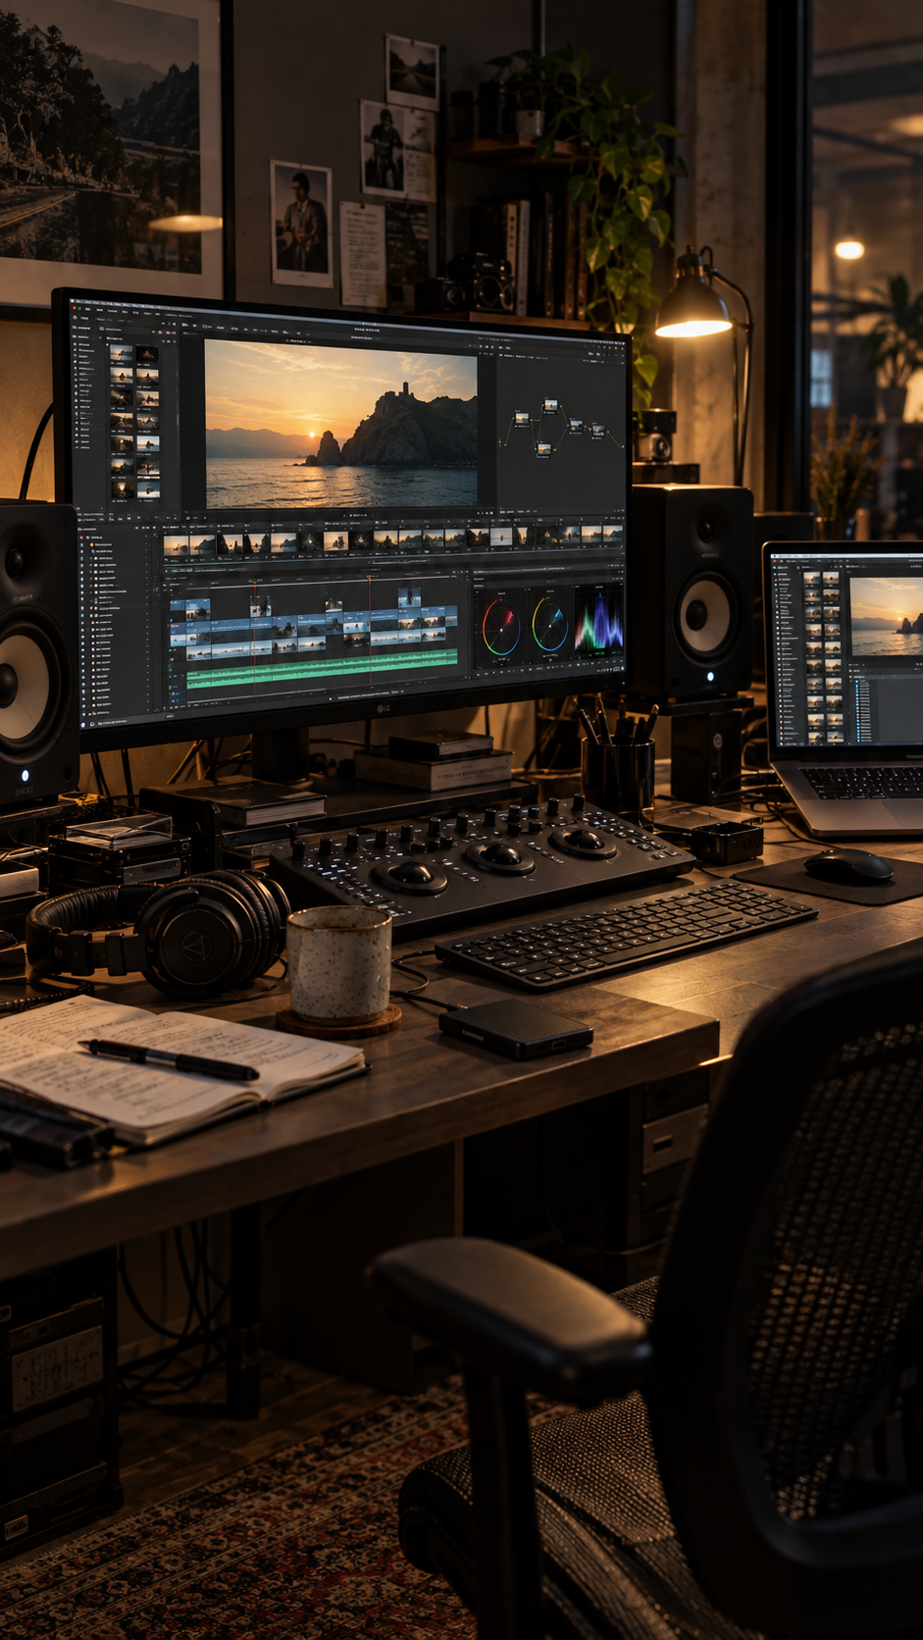This screenshot has height=1640, width=923.
Task: Choose the top-left thumbnail in the laptop's media bin
Action: 812,580
